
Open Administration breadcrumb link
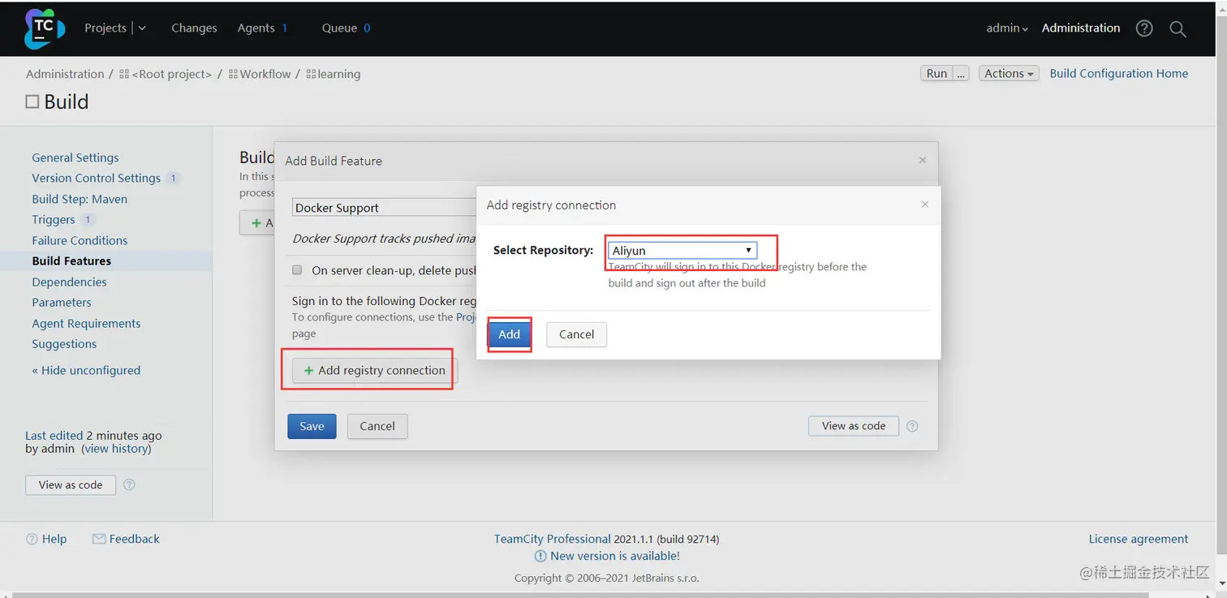(x=65, y=74)
